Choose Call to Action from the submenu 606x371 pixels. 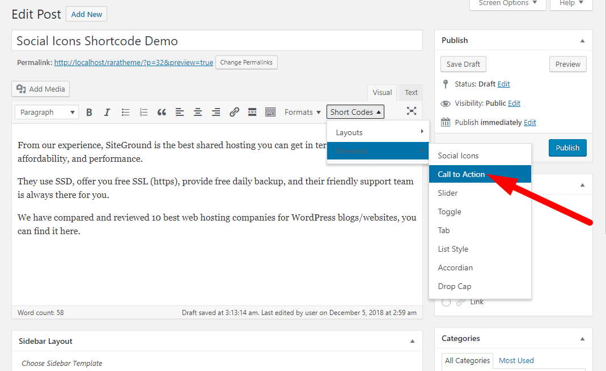tap(461, 174)
